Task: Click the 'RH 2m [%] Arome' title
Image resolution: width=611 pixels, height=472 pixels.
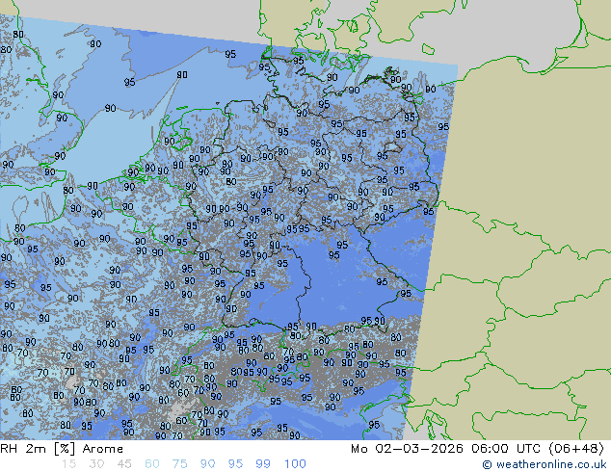Action: (x=62, y=449)
